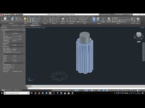Screen dimensions: 145x108
Task: Select the Model layout tab
Action: tap(4, 90)
